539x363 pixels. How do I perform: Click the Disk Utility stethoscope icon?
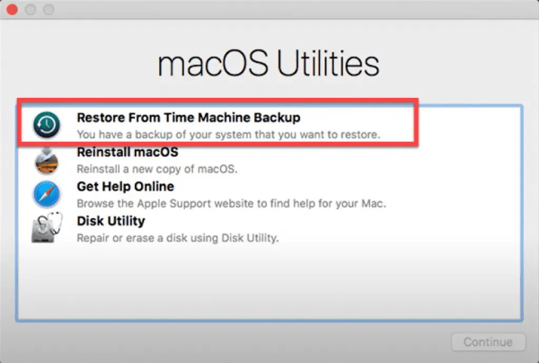[46, 230]
